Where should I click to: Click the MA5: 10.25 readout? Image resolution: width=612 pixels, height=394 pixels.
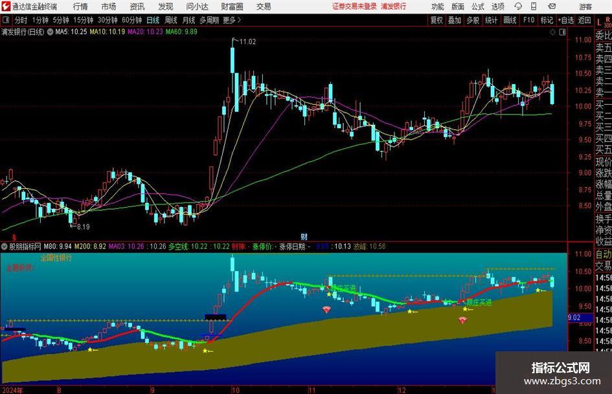71,32
